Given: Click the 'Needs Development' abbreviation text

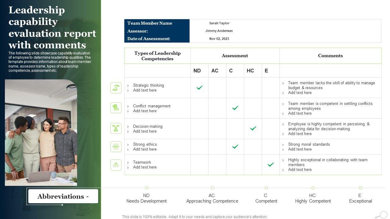Looking at the screenshot, I should point(147,201).
